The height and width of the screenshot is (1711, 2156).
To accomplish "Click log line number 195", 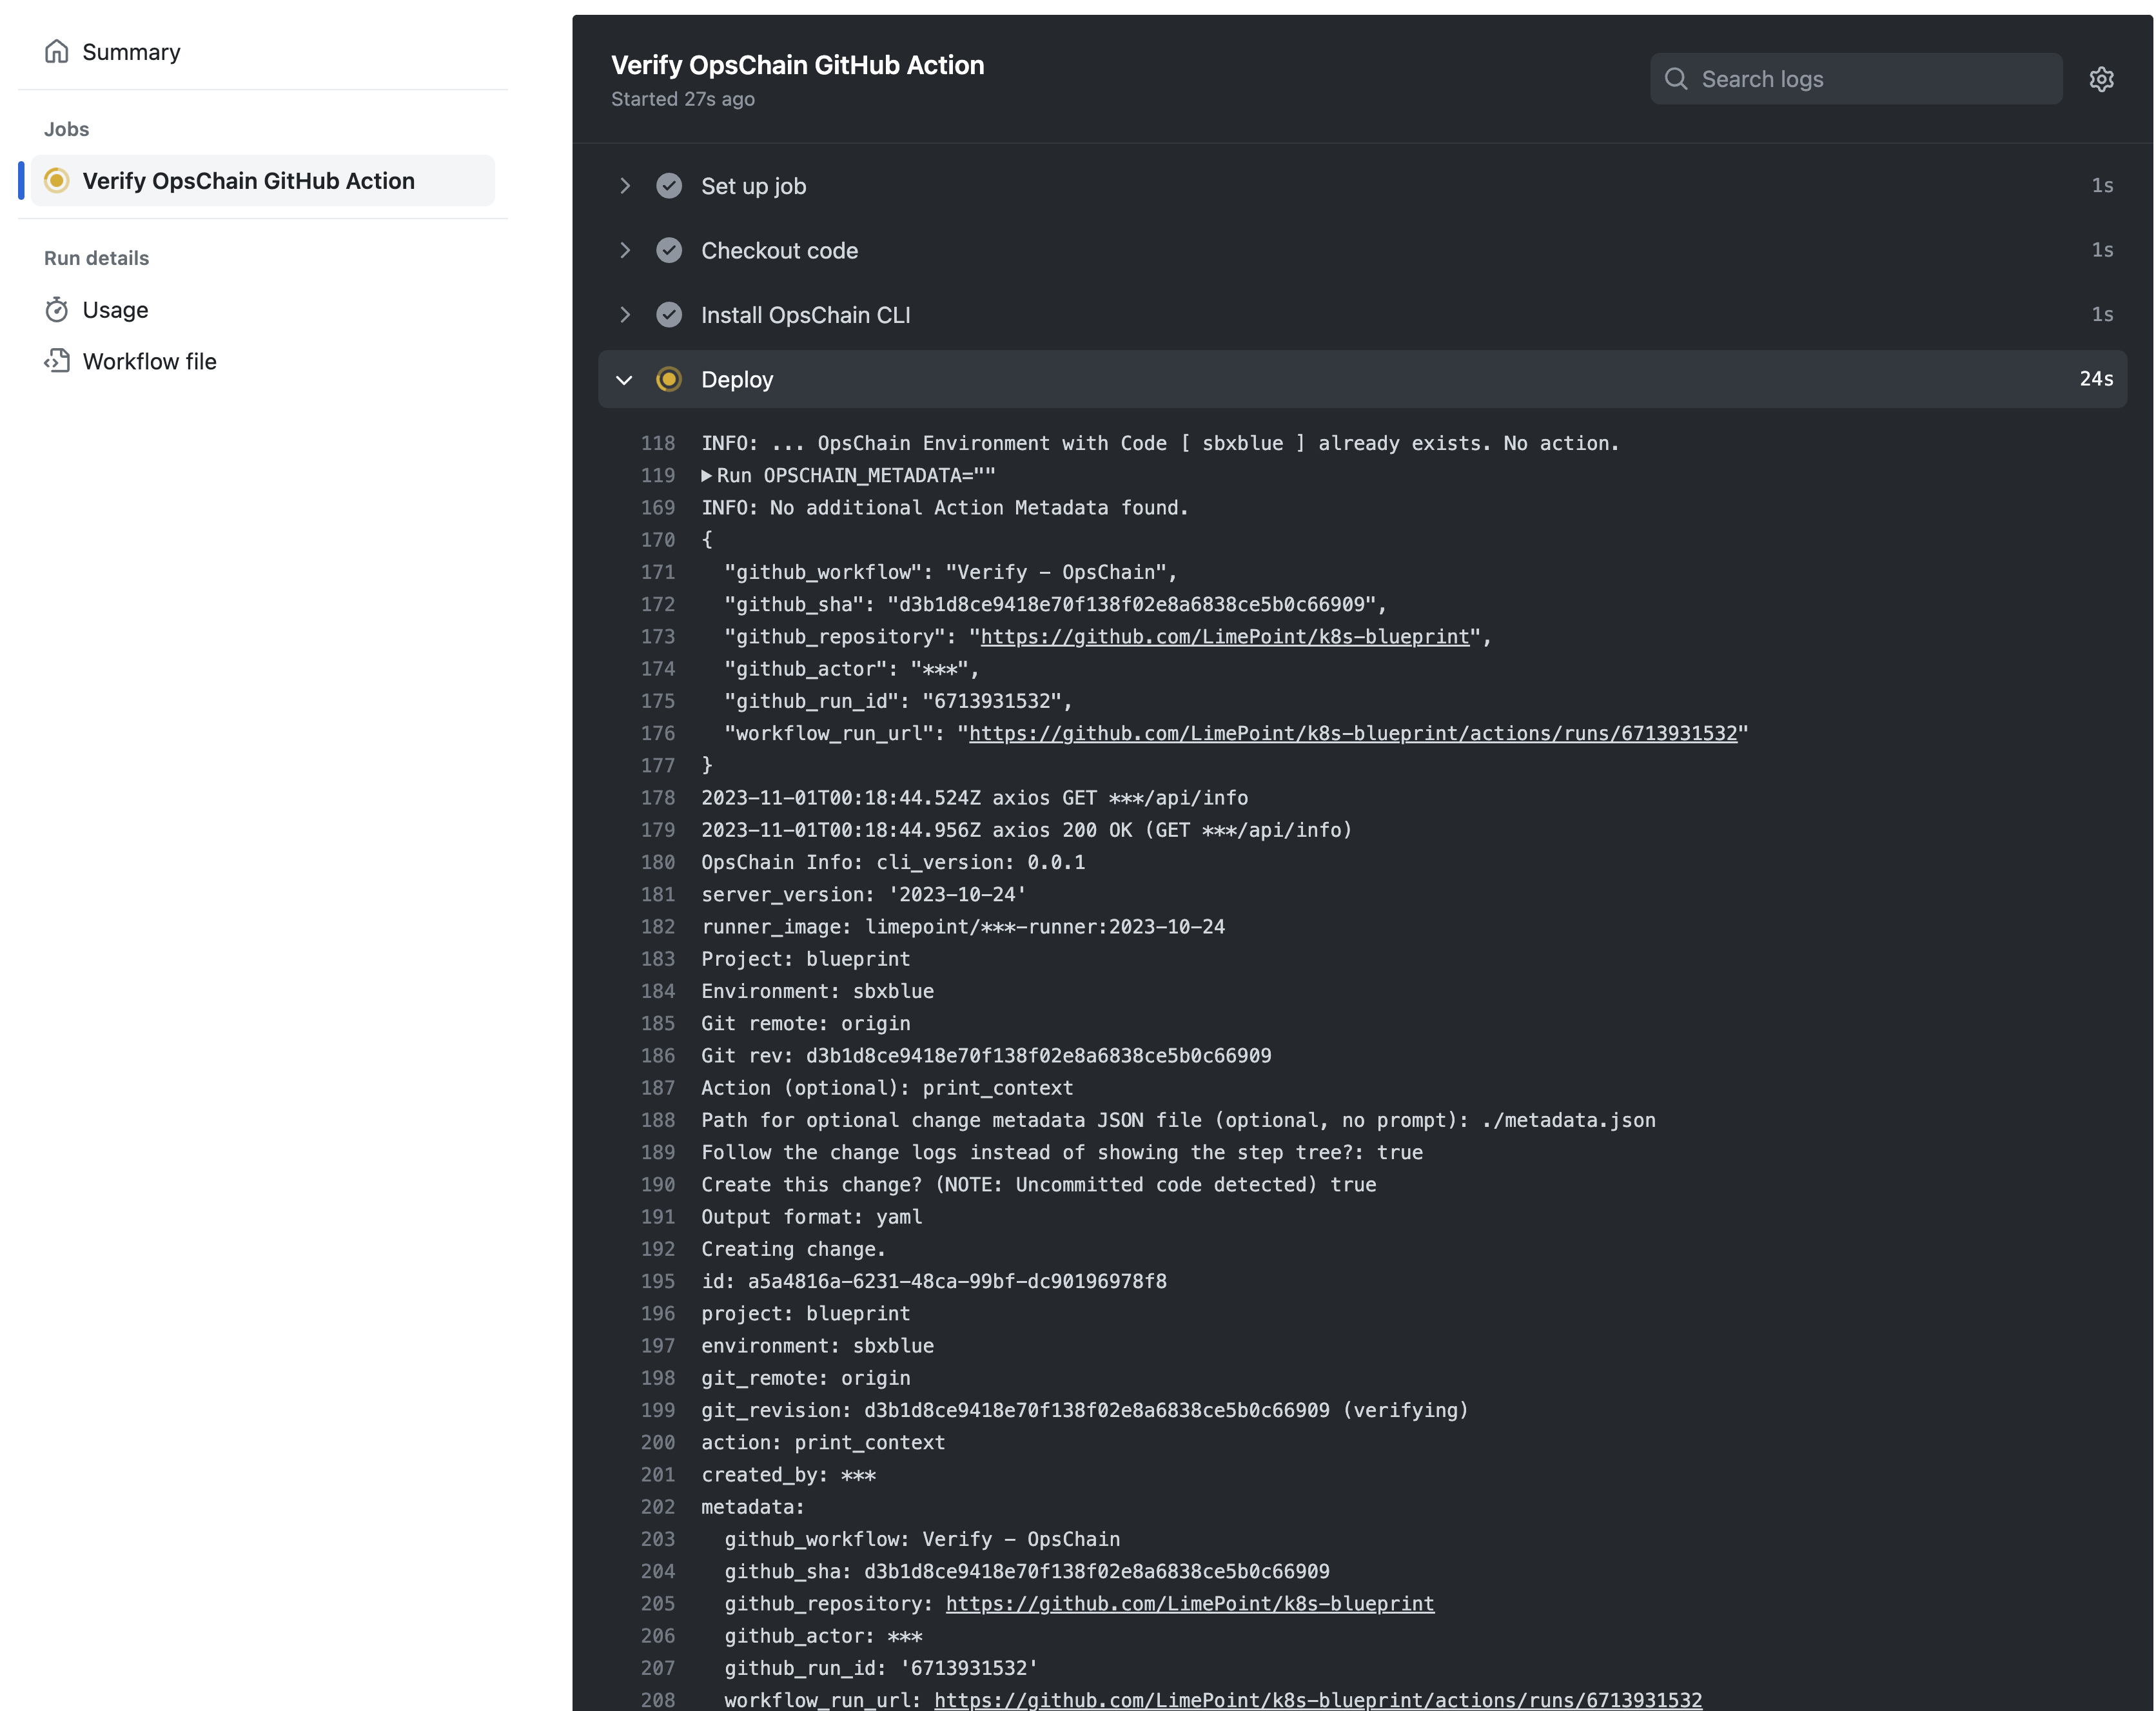I will pos(658,1281).
